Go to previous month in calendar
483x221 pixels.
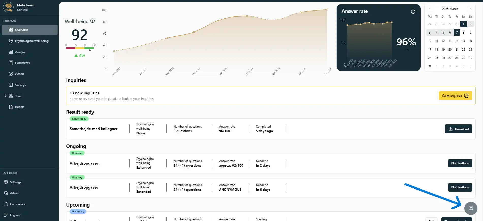click(430, 9)
